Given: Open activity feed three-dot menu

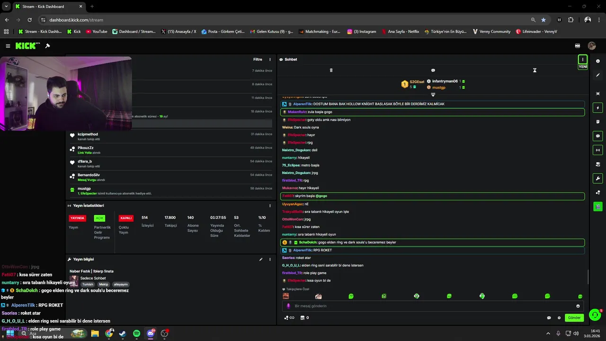Looking at the screenshot, I should [270, 60].
